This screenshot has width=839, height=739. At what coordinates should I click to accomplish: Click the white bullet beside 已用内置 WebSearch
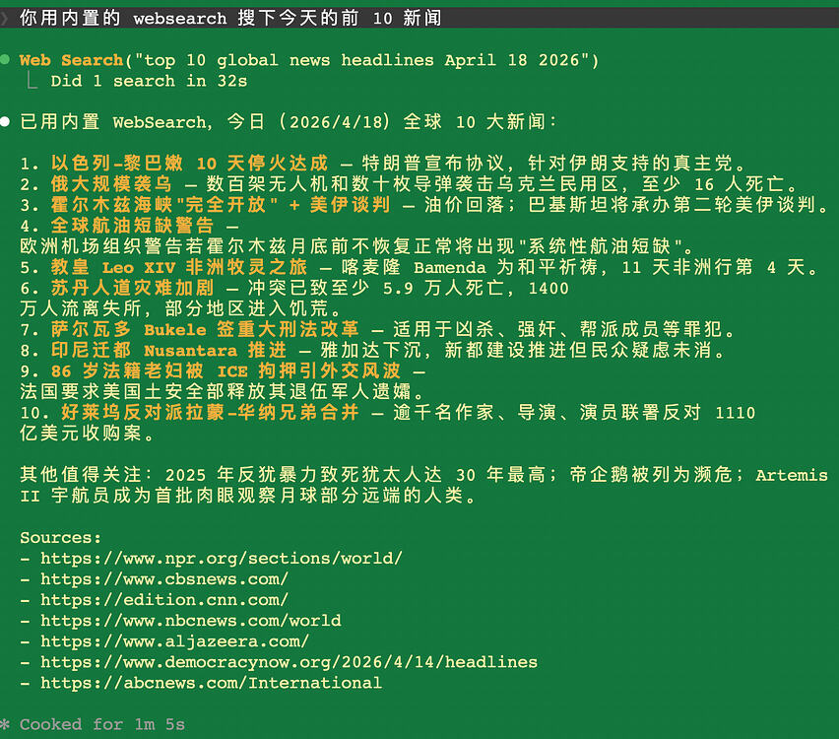(x=5, y=121)
